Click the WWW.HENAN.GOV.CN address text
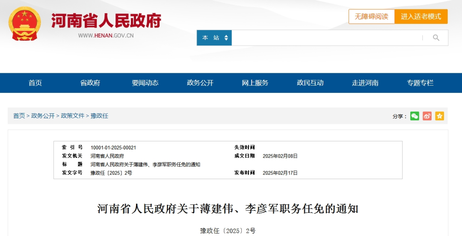The image size is (462, 236). coord(106,36)
